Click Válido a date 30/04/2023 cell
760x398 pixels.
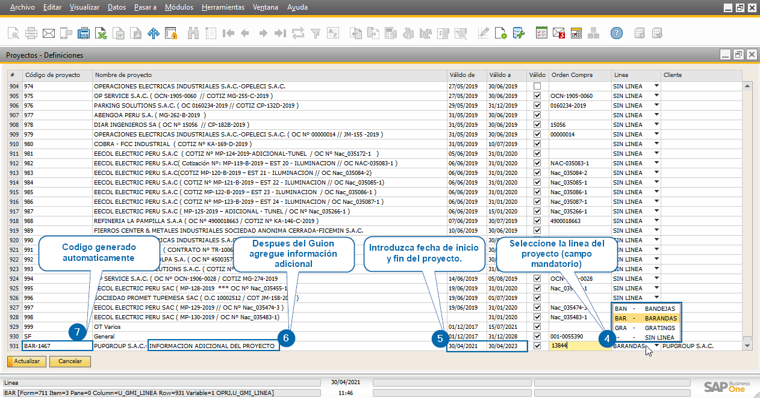click(506, 346)
